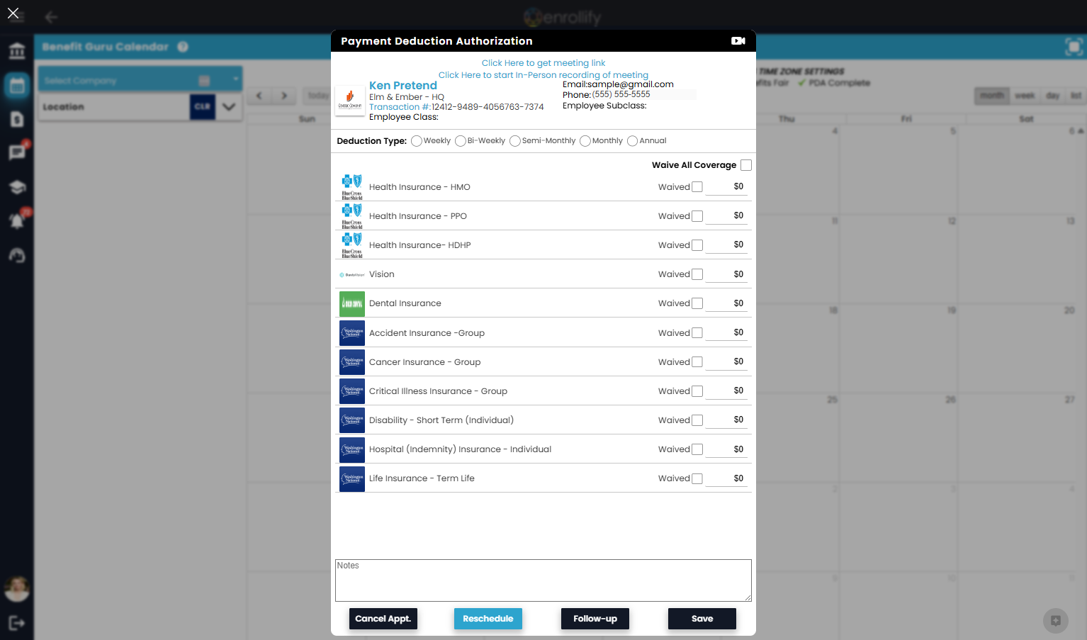Select the Semi-Monthly deduction type
The image size is (1087, 640).
[x=515, y=141]
